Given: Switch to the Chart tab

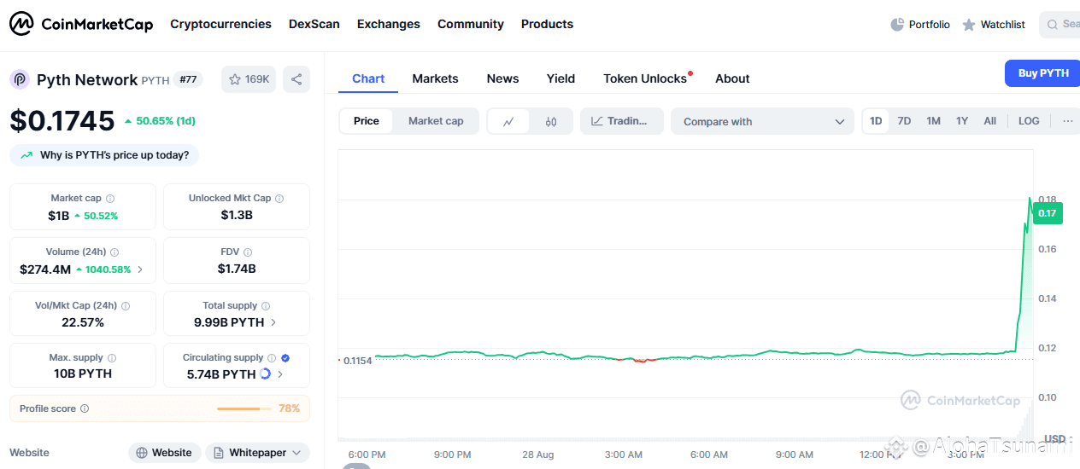Looking at the screenshot, I should (x=368, y=78).
